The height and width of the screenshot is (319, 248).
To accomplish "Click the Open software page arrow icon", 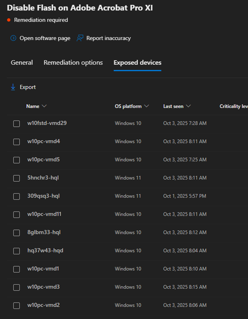I will (x=13, y=38).
